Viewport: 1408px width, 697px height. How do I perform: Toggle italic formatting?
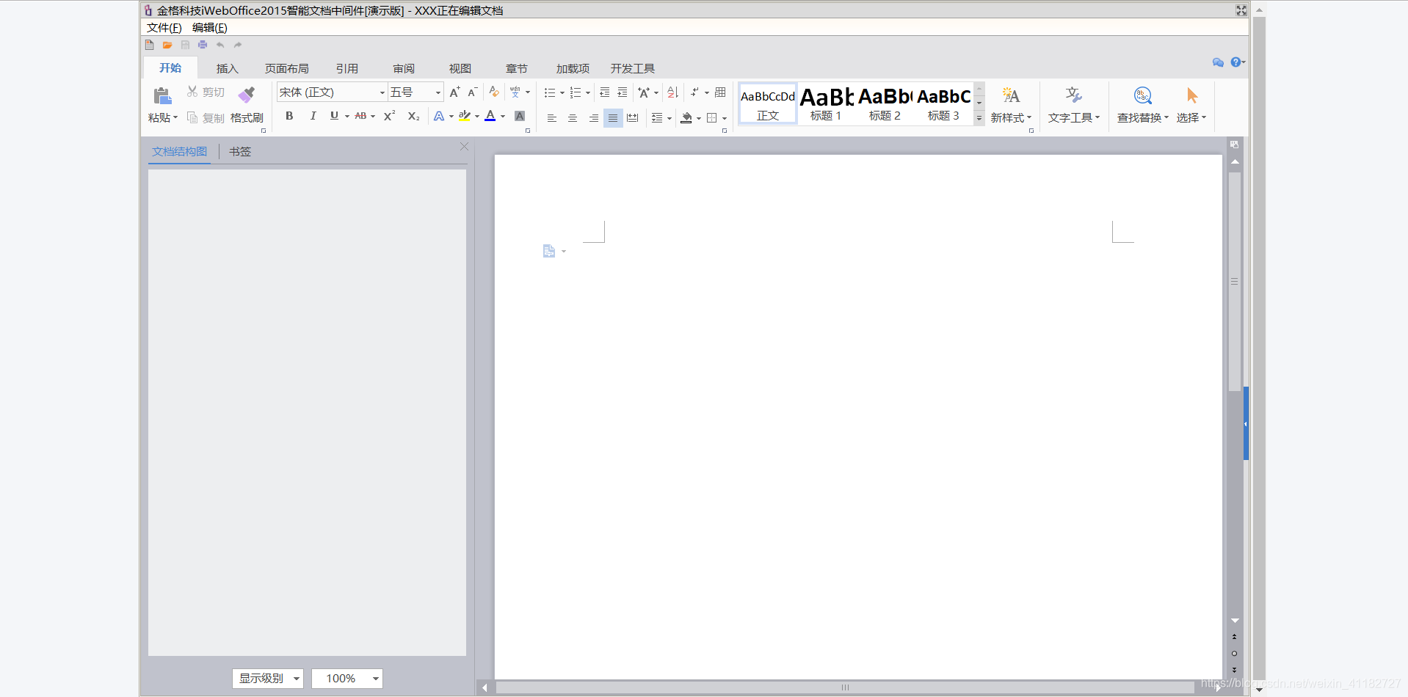tap(313, 116)
